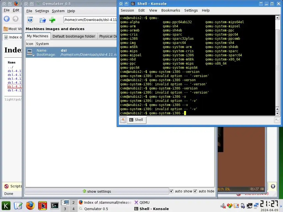
Task: Open Settings menu in Qemulator
Action: tap(42, 11)
